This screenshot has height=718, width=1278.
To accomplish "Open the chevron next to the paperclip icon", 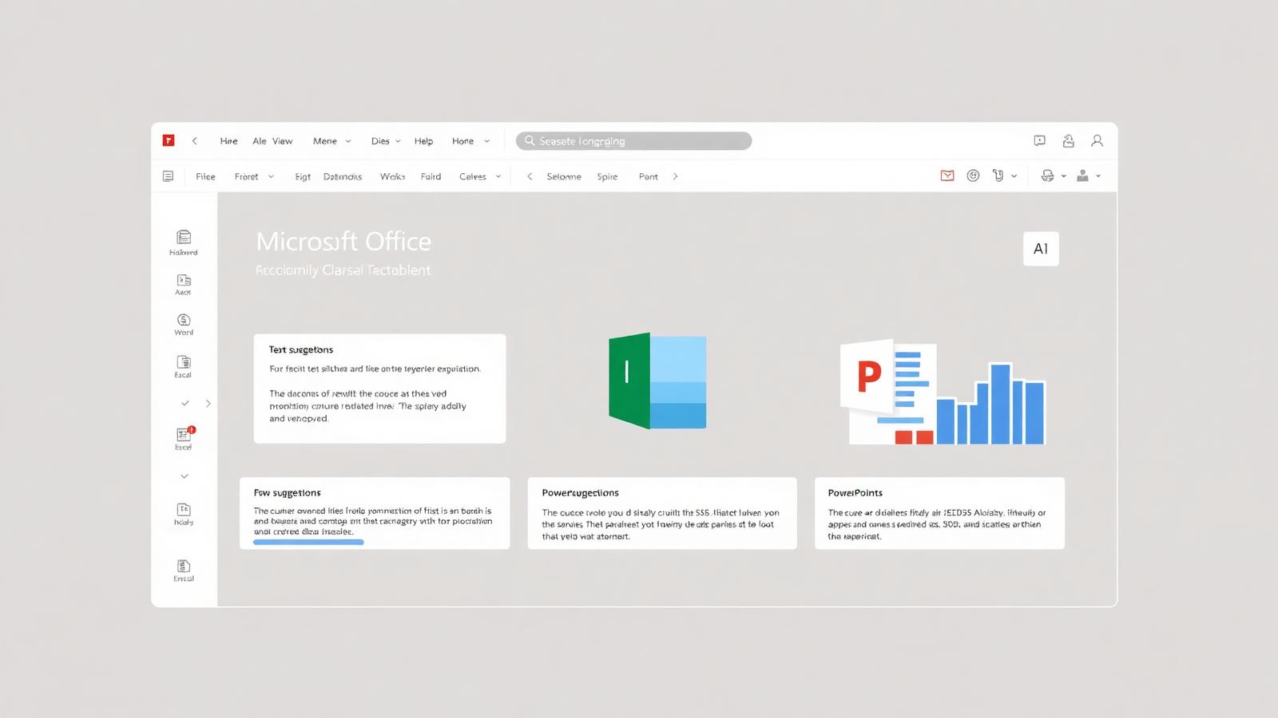I will pos(1014,176).
